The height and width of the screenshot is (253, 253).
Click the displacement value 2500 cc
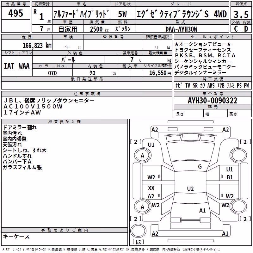pos(99,29)
